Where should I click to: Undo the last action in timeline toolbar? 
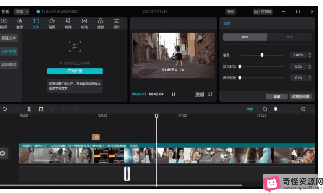tap(5, 109)
